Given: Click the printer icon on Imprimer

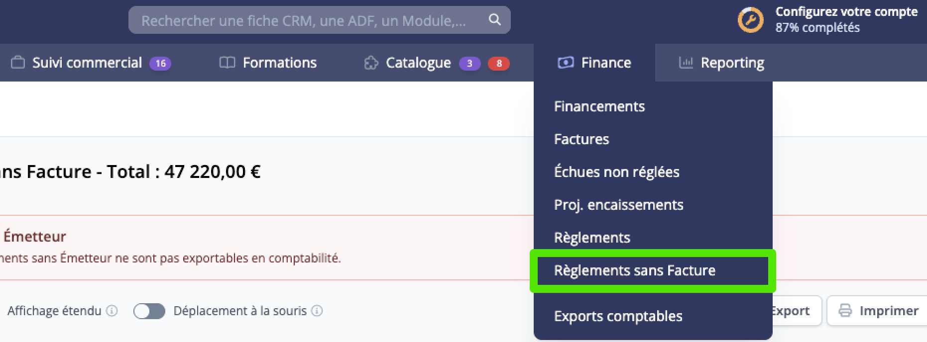Looking at the screenshot, I should (x=845, y=311).
